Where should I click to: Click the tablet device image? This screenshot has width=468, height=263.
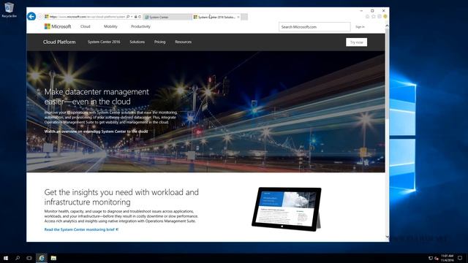[286, 209]
